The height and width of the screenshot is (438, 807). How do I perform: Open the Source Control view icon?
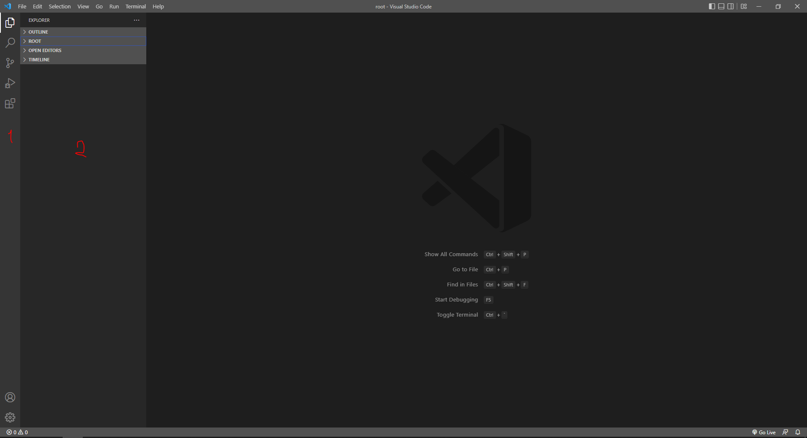coord(10,63)
